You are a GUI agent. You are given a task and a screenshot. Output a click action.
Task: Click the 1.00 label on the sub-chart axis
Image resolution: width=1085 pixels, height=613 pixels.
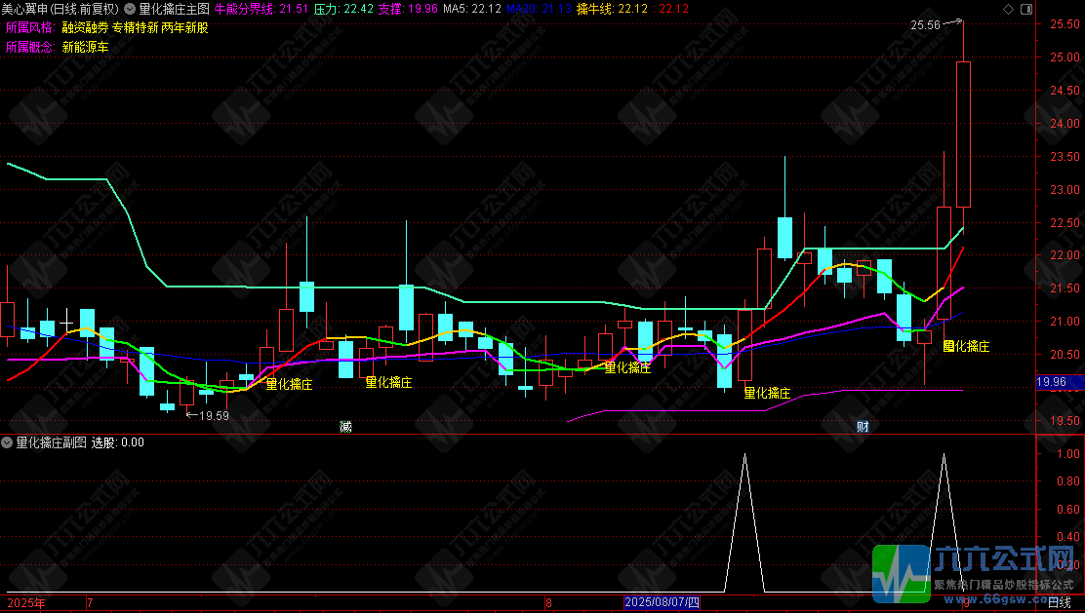click(1068, 453)
